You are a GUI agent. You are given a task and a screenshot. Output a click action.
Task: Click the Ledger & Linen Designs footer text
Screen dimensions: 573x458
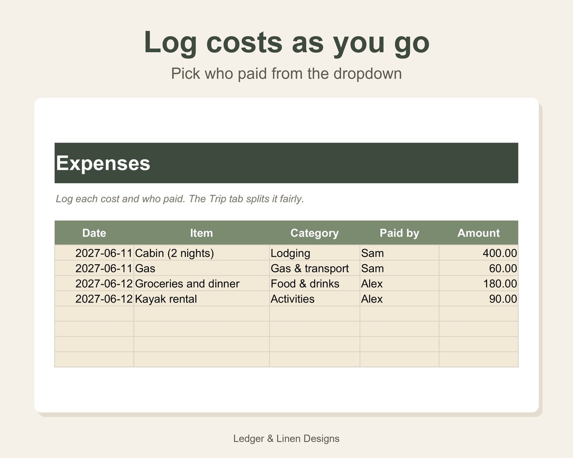click(286, 438)
